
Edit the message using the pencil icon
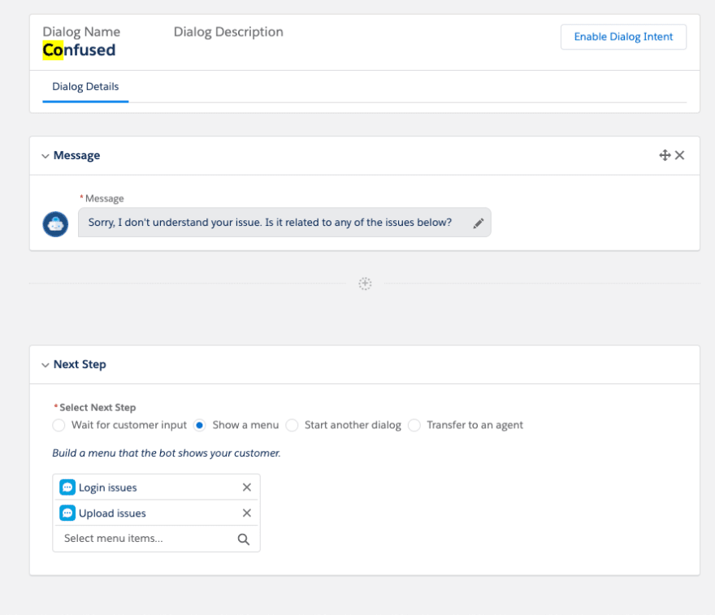coord(479,223)
